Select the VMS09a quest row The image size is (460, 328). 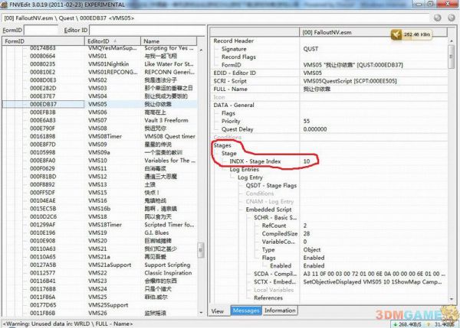click(x=100, y=152)
